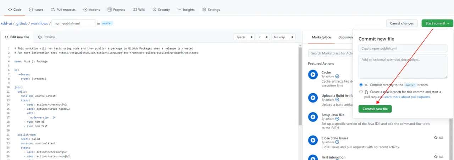Edit the npm-publish.yml filename field
The height and width of the screenshot is (160, 454).
(73, 23)
